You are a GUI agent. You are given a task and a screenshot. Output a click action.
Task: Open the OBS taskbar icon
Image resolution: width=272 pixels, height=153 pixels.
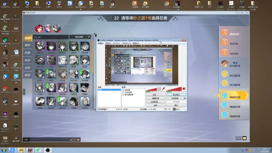[x=48, y=150]
